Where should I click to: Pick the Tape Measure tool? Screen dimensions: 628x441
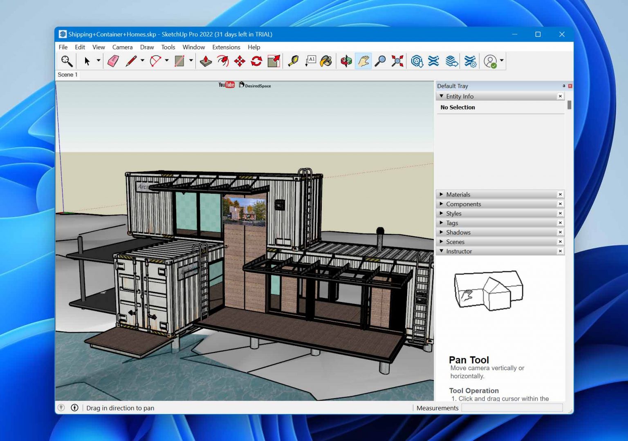(x=293, y=61)
